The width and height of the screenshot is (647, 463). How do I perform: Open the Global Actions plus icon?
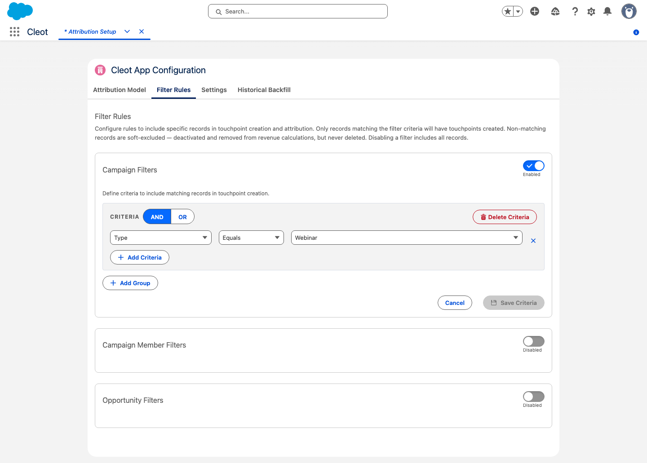(x=535, y=11)
